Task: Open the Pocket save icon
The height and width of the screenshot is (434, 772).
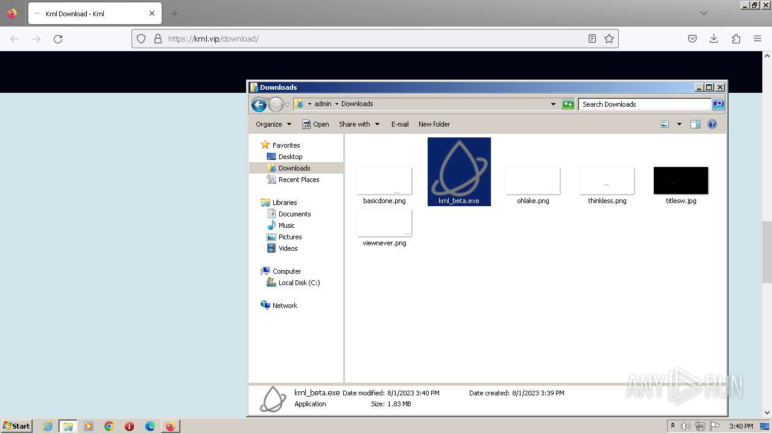Action: pos(692,39)
